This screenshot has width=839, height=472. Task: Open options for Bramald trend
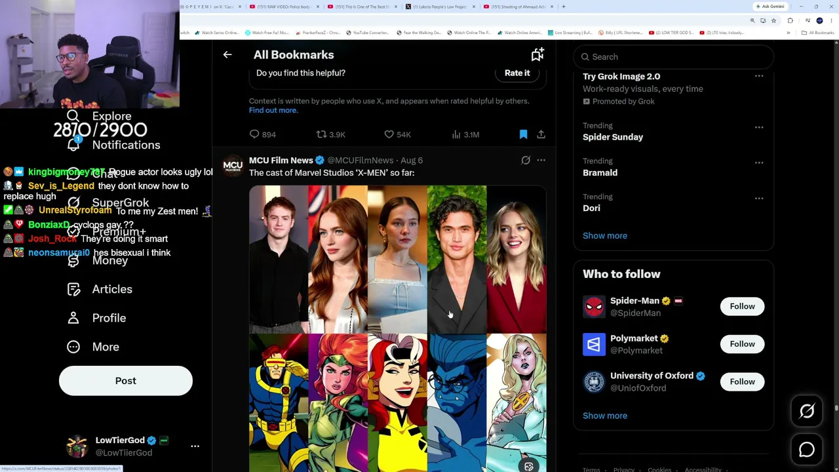[x=759, y=163]
